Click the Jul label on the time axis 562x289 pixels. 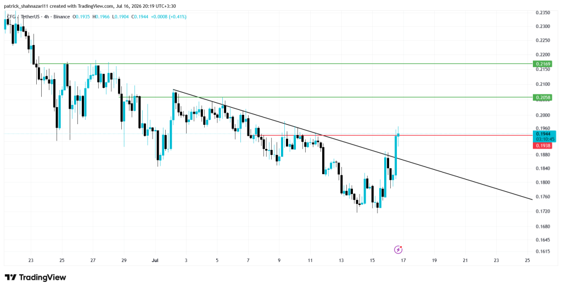155,260
